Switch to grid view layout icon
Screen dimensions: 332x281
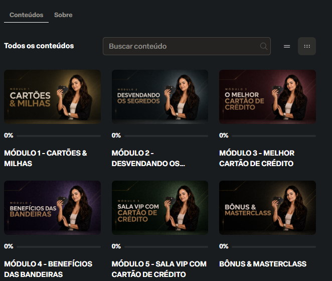click(307, 46)
